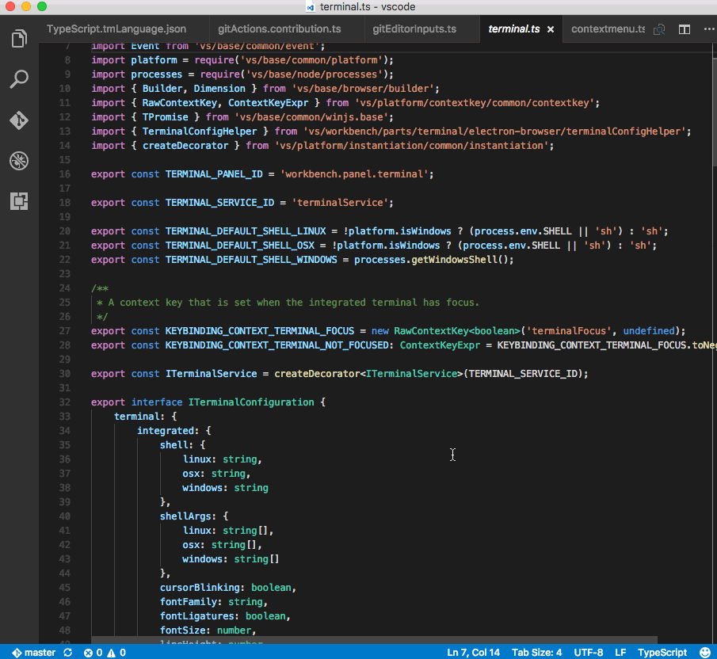Image resolution: width=717 pixels, height=659 pixels.
Task: Open the Search panel
Action: pos(19,79)
